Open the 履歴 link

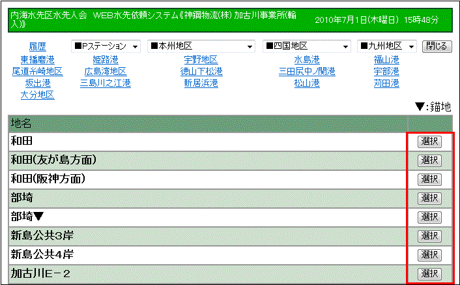coord(38,47)
